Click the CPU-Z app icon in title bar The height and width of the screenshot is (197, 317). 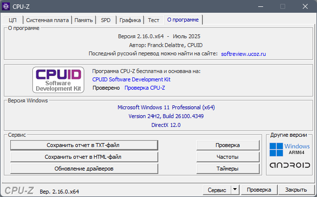[6, 6]
